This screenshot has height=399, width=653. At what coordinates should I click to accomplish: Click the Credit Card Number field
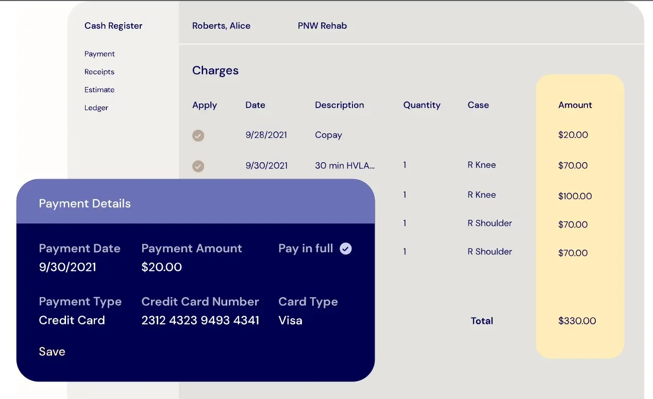(x=200, y=320)
